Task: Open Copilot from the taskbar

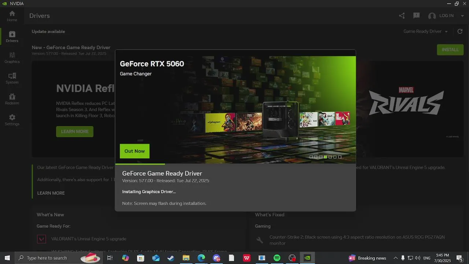Action: [x=126, y=258]
